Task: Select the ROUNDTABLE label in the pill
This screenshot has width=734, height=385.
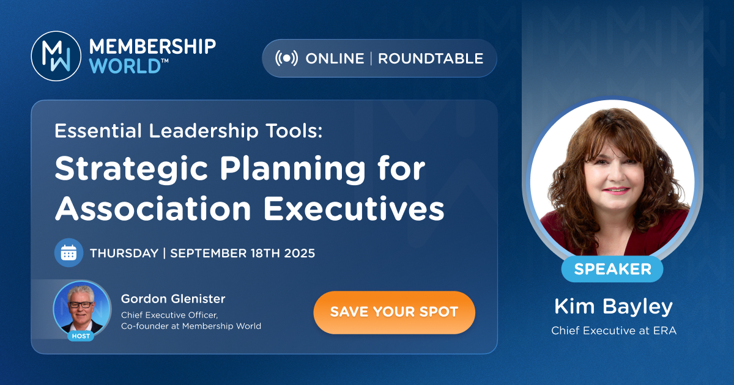Action: tap(431, 59)
